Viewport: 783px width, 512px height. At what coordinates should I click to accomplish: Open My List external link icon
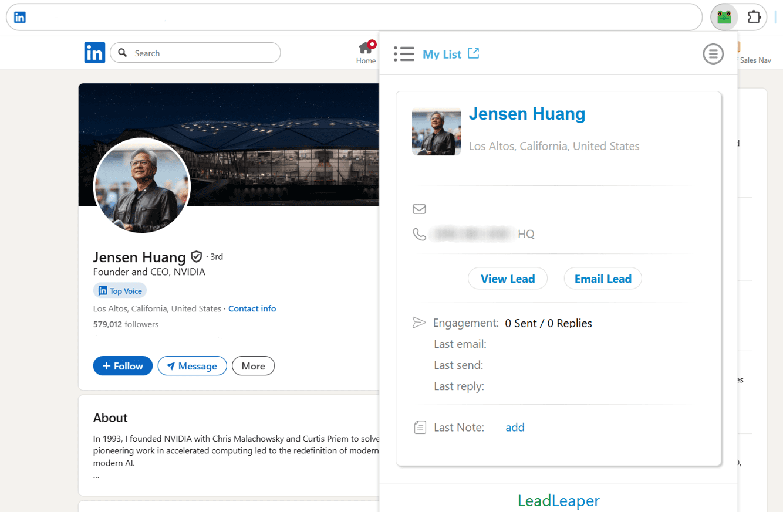pos(474,53)
